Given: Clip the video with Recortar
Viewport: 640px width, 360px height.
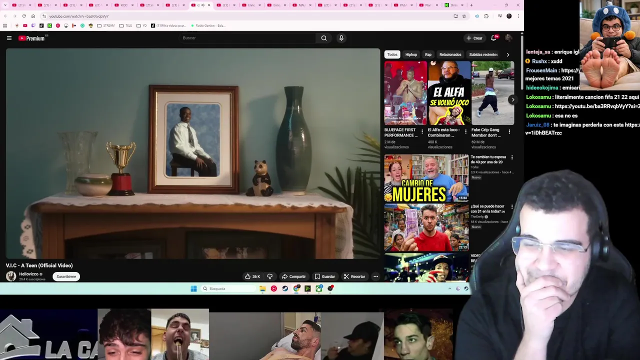Looking at the screenshot, I should 354,276.
